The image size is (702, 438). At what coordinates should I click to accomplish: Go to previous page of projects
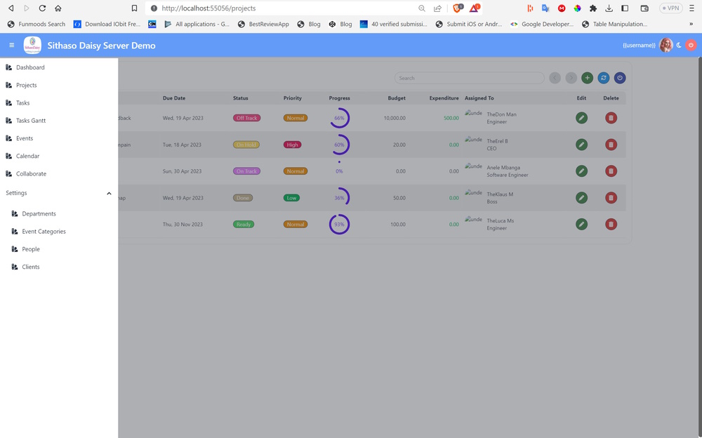click(x=555, y=78)
